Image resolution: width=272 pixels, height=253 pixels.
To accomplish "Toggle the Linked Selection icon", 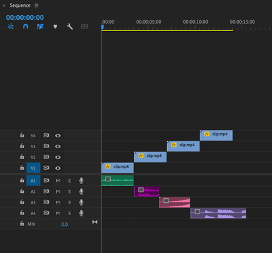I will (x=40, y=26).
